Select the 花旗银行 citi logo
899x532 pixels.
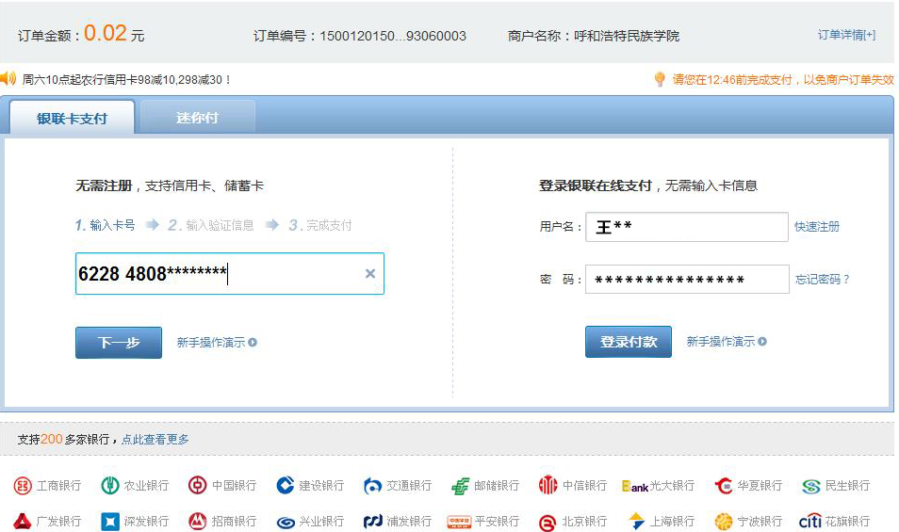point(810,521)
